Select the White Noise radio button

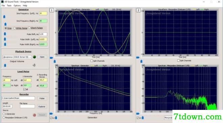pos(15,28)
